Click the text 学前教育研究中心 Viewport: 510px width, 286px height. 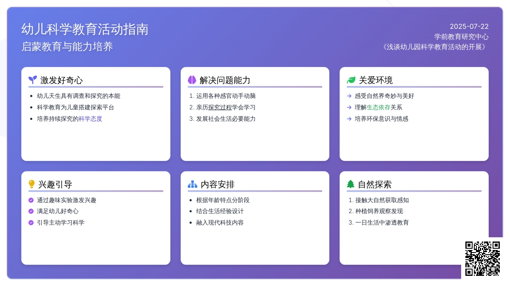click(462, 36)
